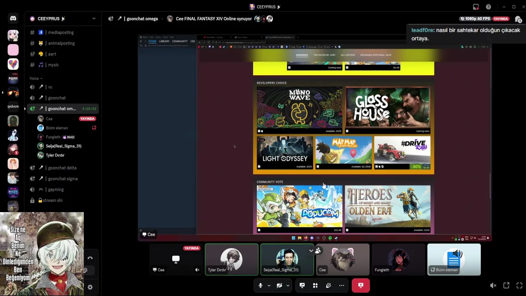Open the Discord help question mark icon
The image size is (526, 296).
488,7
